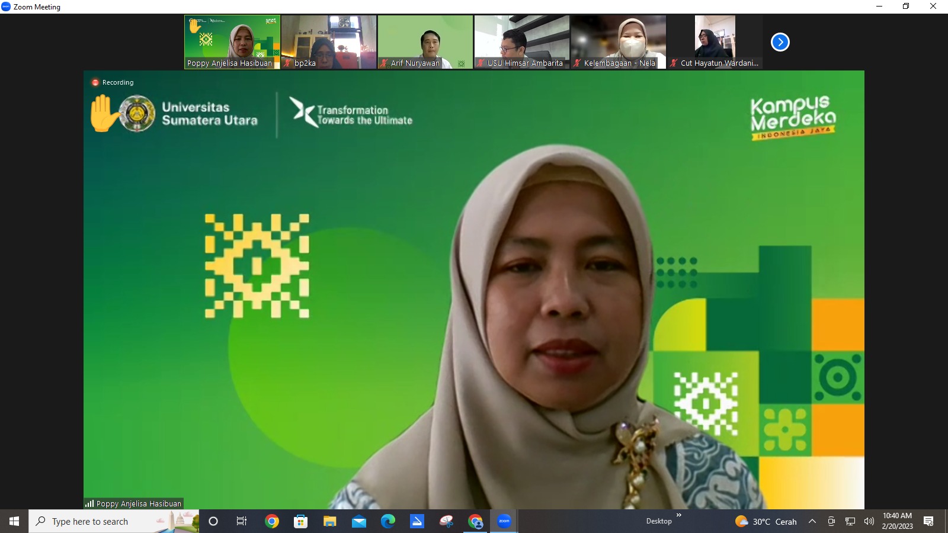Image resolution: width=948 pixels, height=533 pixels.
Task: Click the Cortana circle icon
Action: coord(213,521)
